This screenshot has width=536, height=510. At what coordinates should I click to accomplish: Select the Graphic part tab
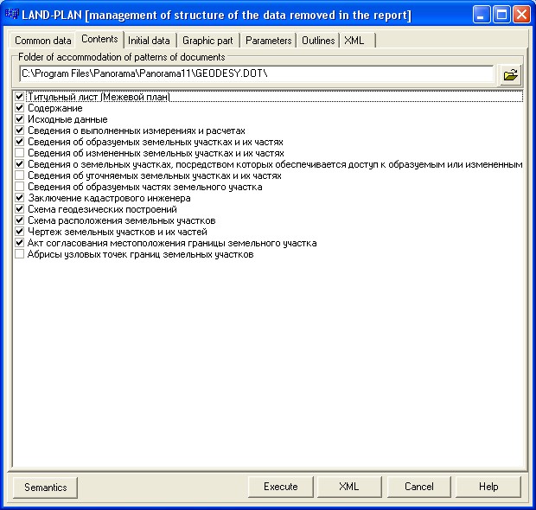[x=207, y=41]
